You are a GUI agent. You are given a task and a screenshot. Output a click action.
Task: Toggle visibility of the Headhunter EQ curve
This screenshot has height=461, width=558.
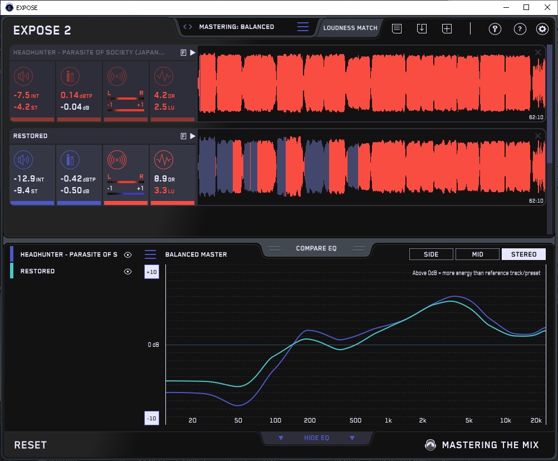tap(128, 254)
